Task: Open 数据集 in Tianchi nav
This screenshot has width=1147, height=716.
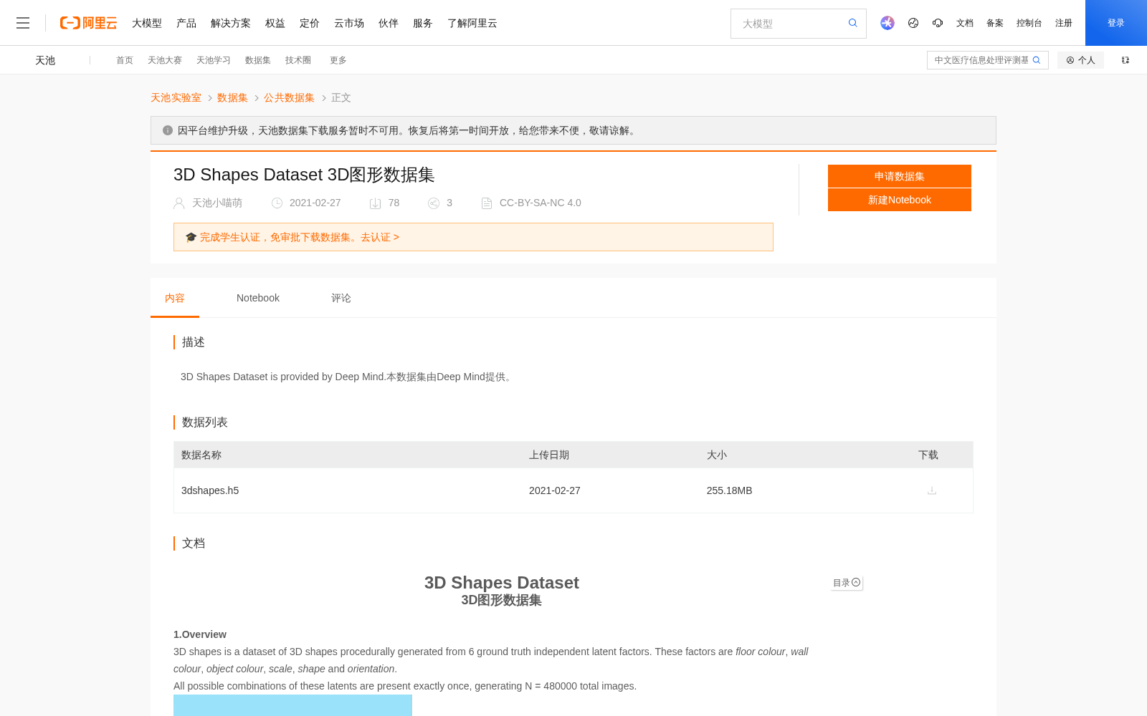Action: (258, 60)
